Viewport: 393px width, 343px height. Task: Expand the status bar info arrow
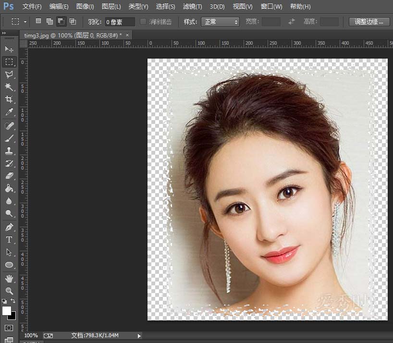tap(139, 335)
